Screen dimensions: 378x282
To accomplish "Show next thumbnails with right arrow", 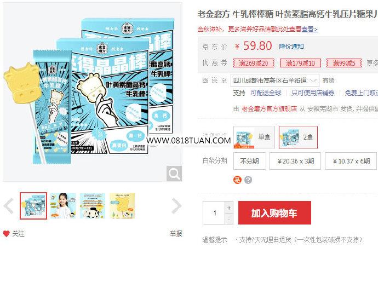I will (x=176, y=206).
